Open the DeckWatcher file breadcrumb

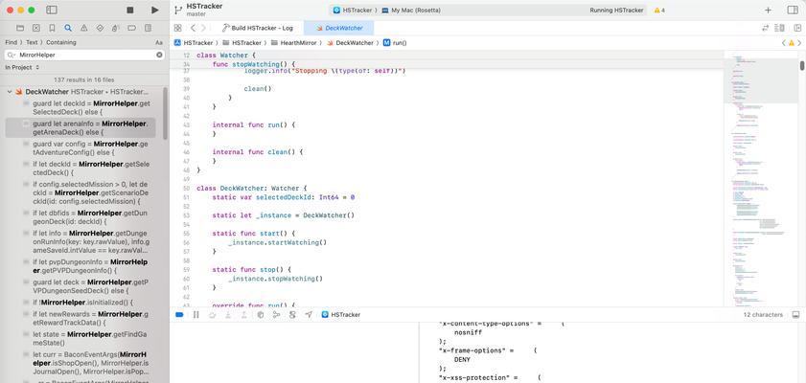[350, 43]
